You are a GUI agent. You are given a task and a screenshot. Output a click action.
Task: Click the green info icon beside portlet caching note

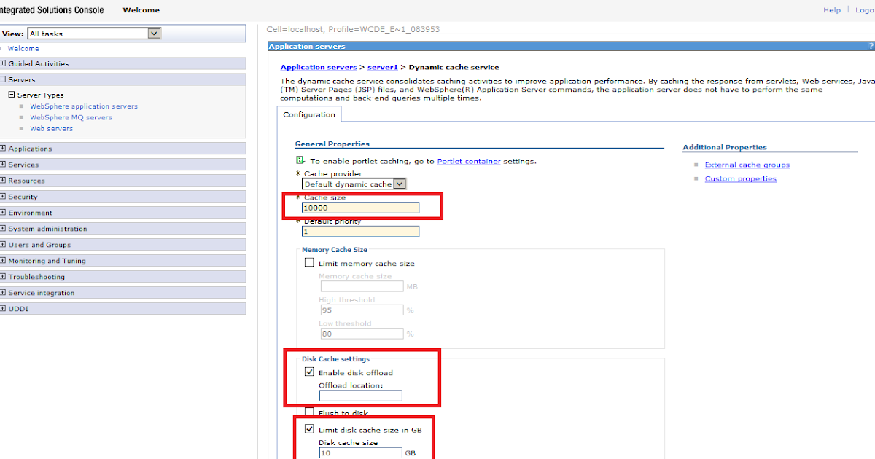301,160
